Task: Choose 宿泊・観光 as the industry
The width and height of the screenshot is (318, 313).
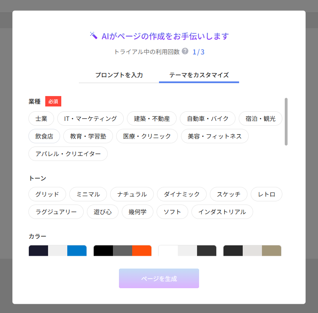Action: tap(260, 118)
